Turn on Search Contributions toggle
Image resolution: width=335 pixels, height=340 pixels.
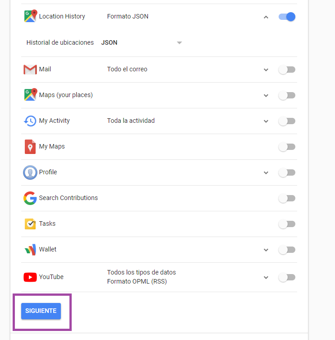click(x=287, y=198)
